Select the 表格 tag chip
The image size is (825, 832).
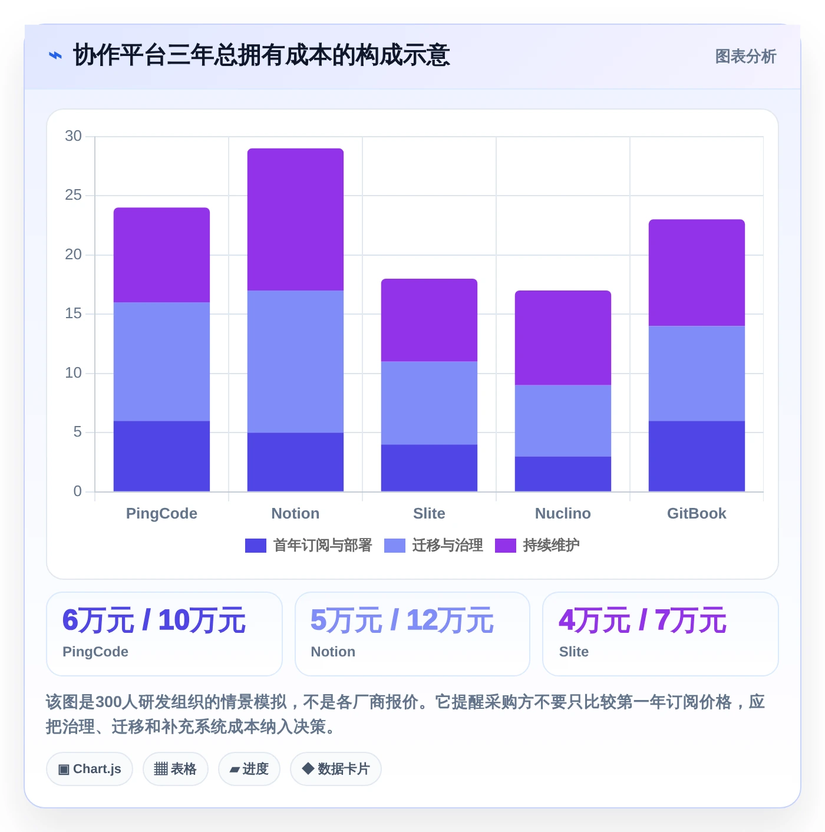(176, 769)
